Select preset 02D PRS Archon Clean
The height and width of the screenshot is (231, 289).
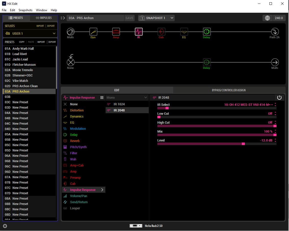click(x=29, y=86)
